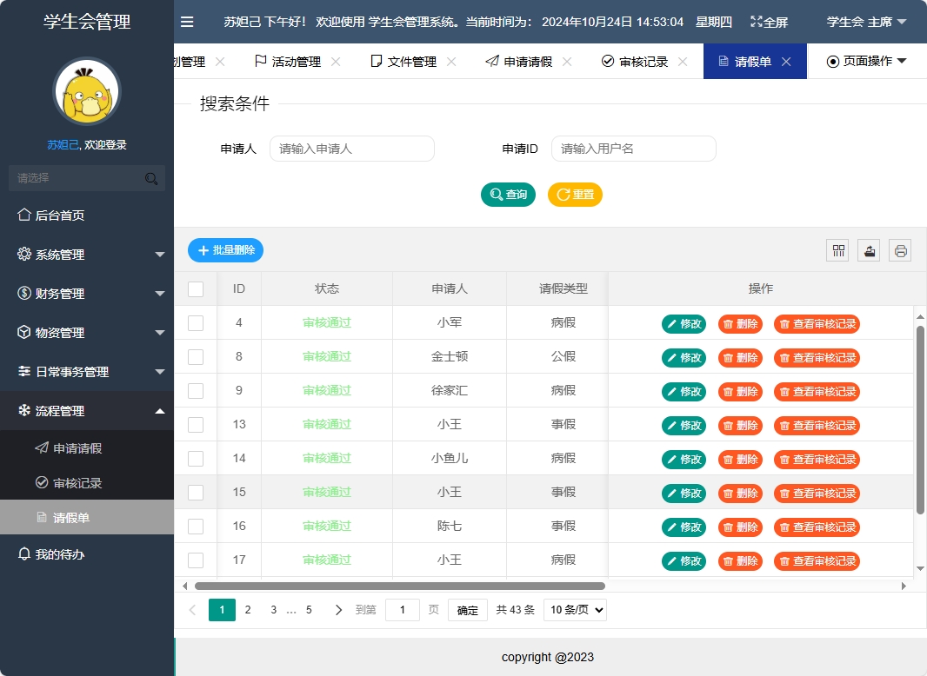Open the 学生会 主席 user dropdown
Viewport: 927px width, 676px height.
click(867, 22)
